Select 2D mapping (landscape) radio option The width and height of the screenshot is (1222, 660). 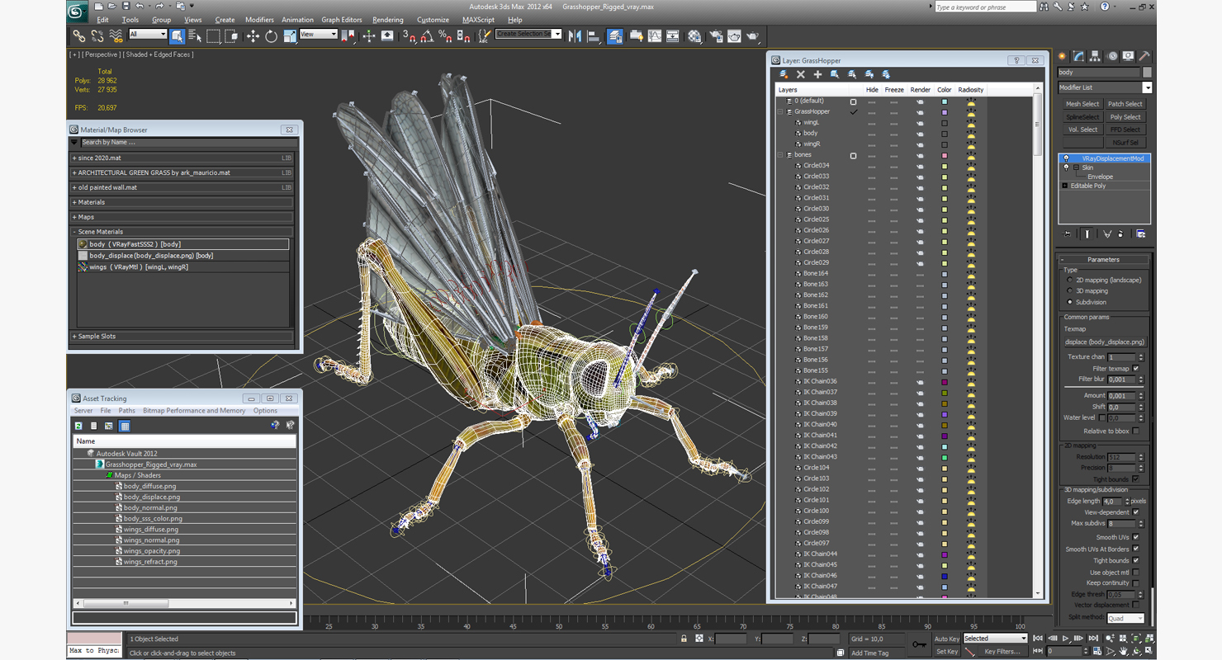pos(1070,280)
